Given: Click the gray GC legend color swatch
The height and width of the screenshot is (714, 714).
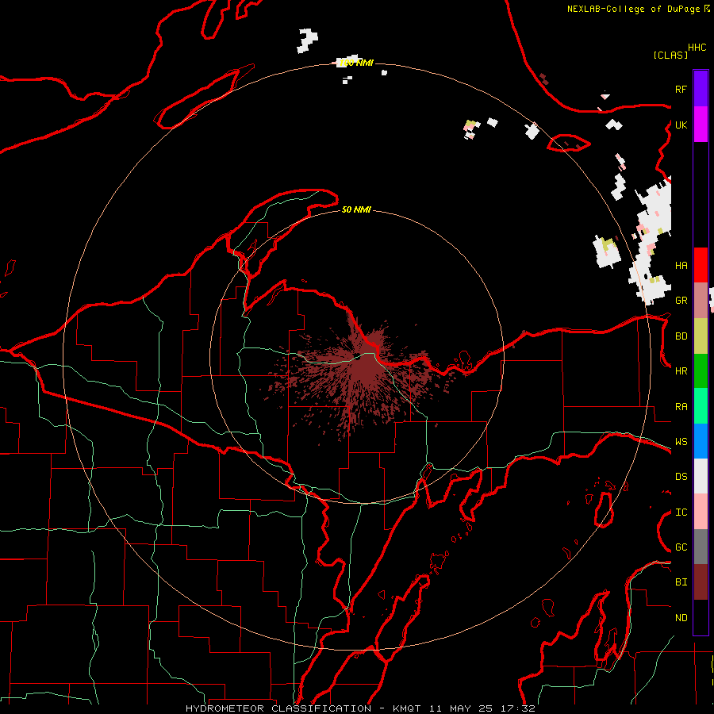Looking at the screenshot, I should (701, 547).
